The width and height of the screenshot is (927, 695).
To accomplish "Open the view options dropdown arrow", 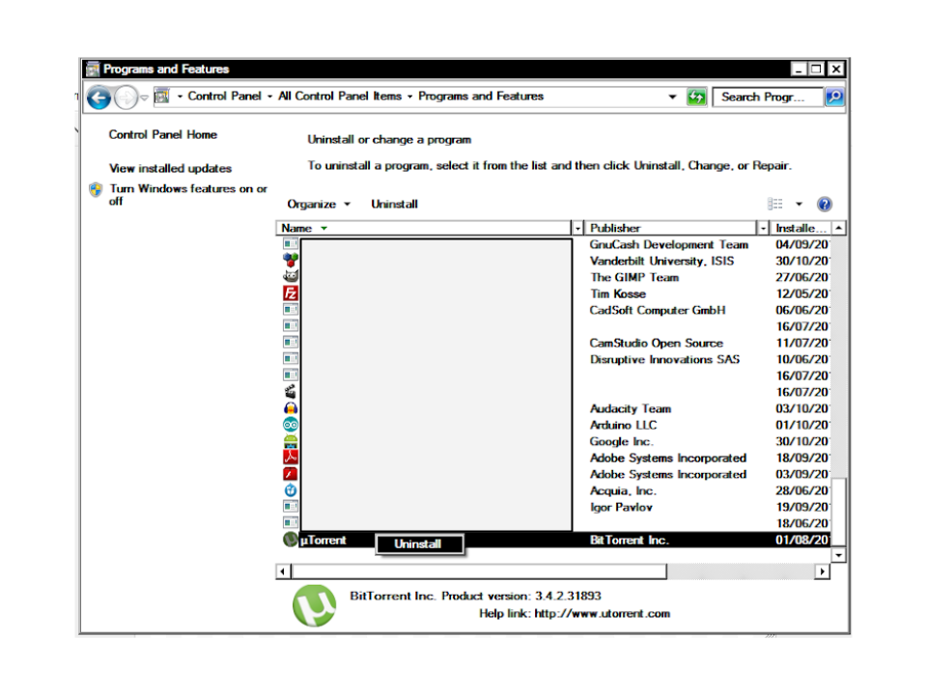I will tap(799, 205).
